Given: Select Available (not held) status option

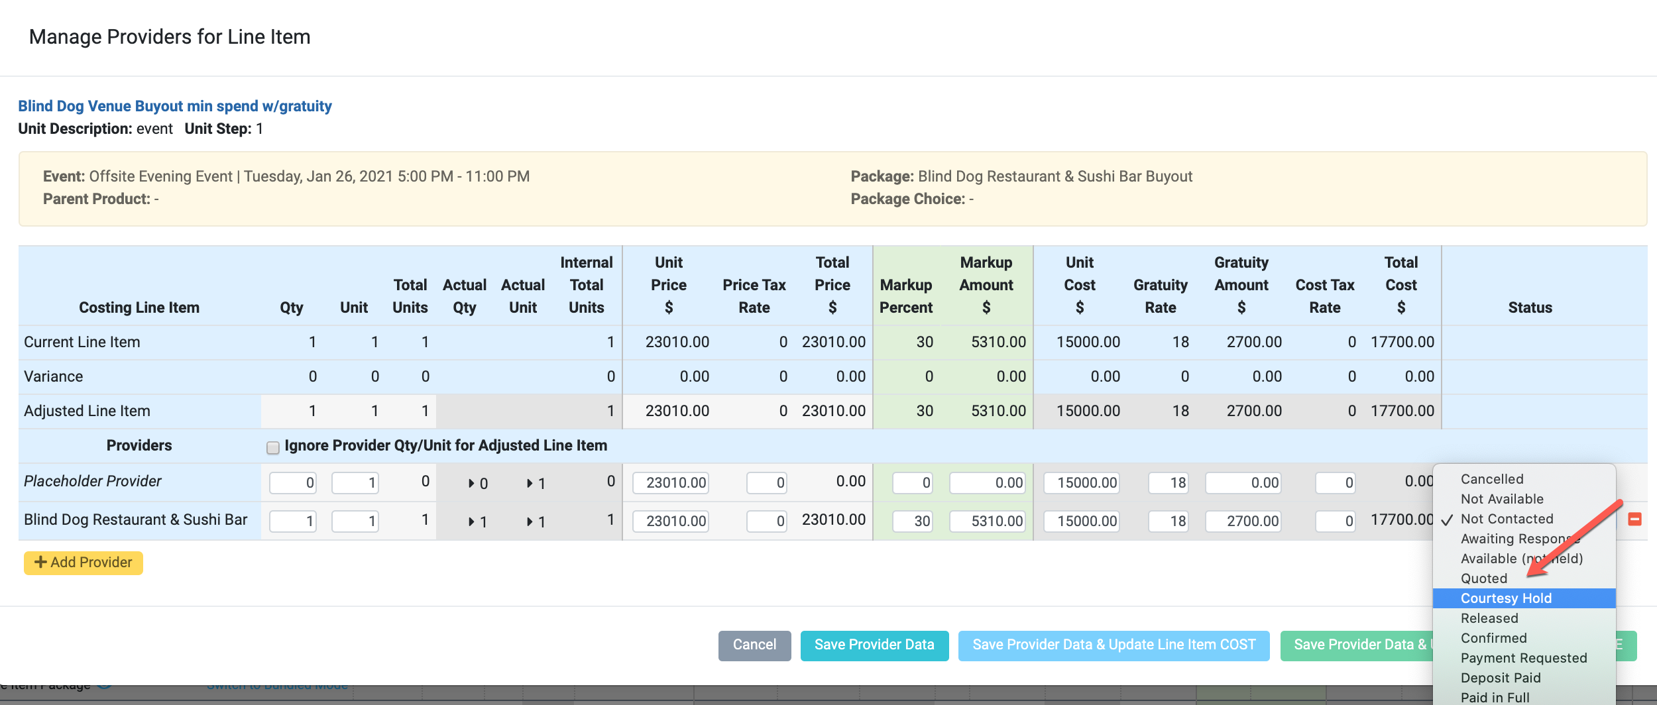Looking at the screenshot, I should pyautogui.click(x=1524, y=559).
